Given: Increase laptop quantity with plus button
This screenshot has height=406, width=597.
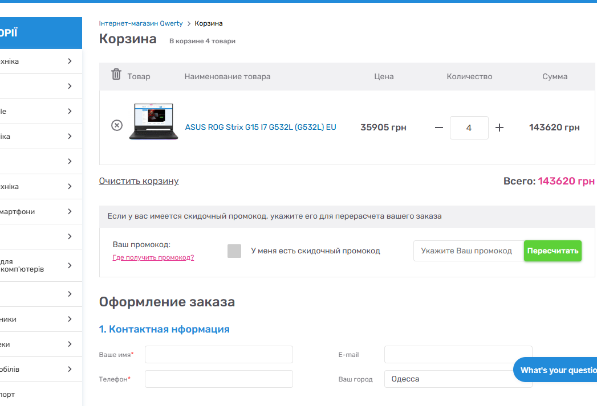Looking at the screenshot, I should (x=499, y=128).
